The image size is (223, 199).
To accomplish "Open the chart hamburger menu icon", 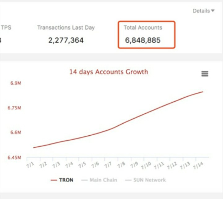I will click(205, 74).
